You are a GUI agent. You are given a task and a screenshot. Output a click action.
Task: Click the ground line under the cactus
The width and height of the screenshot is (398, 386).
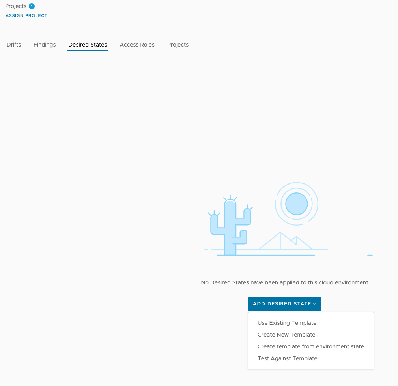point(266,255)
